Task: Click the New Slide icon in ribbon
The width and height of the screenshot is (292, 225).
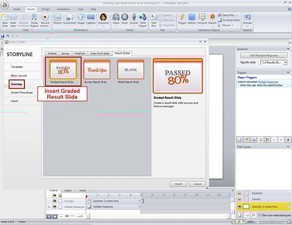Action: (5, 20)
